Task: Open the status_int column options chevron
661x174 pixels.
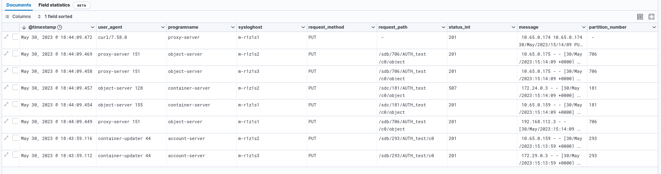Action: pyautogui.click(x=513, y=27)
